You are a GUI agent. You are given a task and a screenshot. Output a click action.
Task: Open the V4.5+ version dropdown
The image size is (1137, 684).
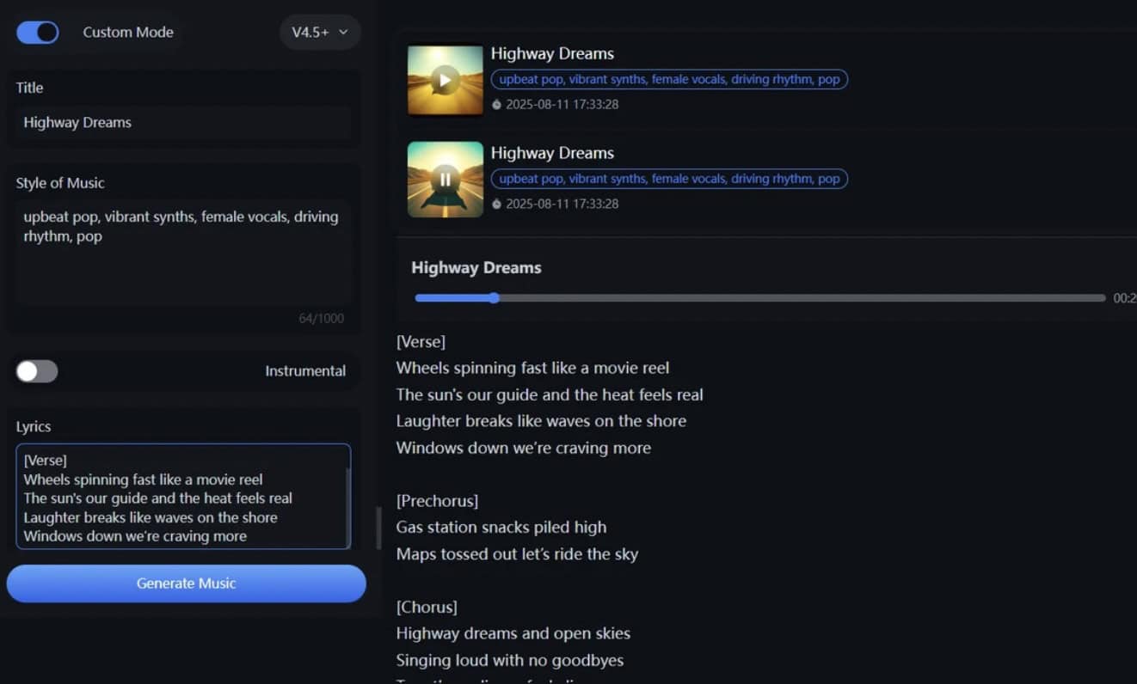point(320,33)
